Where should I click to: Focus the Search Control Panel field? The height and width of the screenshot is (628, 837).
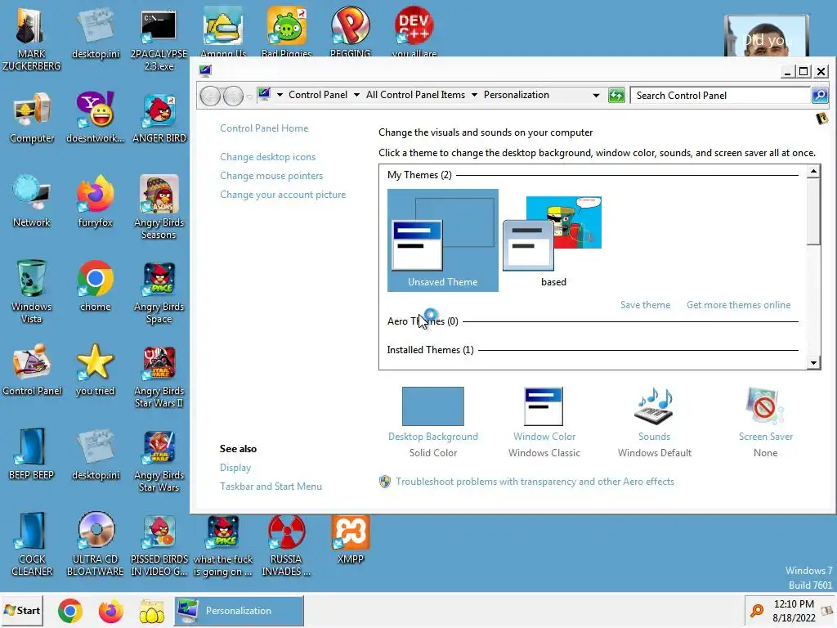721,96
